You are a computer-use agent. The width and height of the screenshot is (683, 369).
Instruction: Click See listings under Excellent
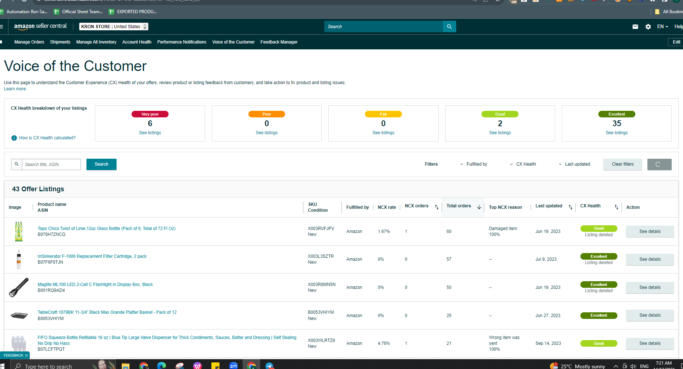pyautogui.click(x=617, y=133)
